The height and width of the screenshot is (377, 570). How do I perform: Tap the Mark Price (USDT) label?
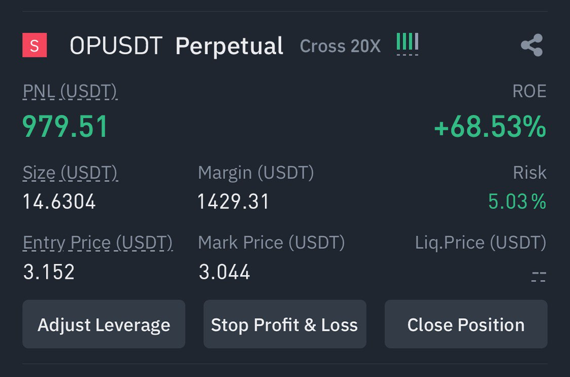tap(271, 243)
